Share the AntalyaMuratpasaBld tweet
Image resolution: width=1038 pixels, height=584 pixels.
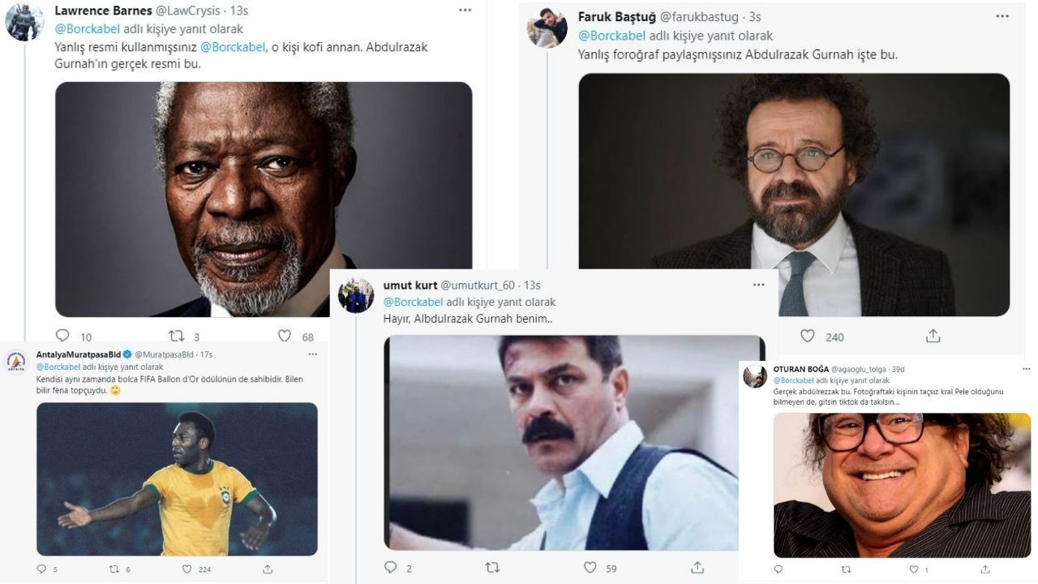pyautogui.click(x=268, y=569)
